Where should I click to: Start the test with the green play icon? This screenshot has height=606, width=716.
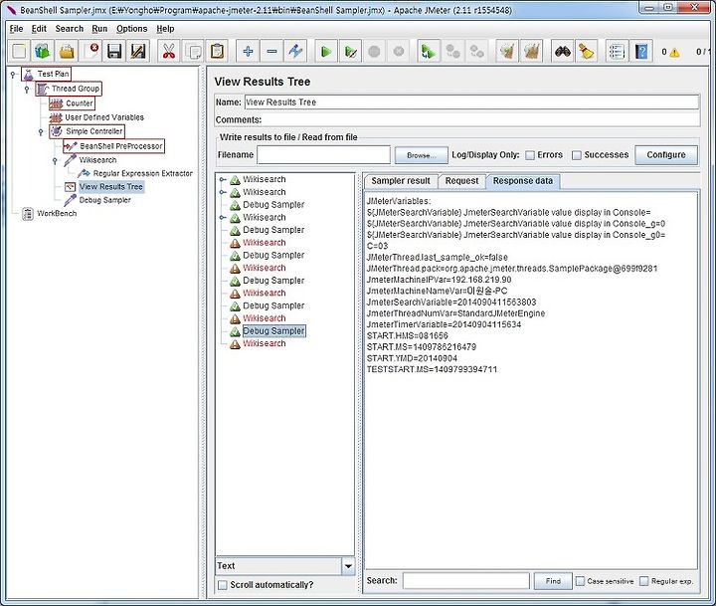[326, 51]
